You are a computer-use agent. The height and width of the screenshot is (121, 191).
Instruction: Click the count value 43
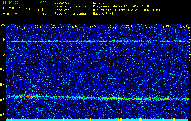pyautogui.click(x=44, y=14)
